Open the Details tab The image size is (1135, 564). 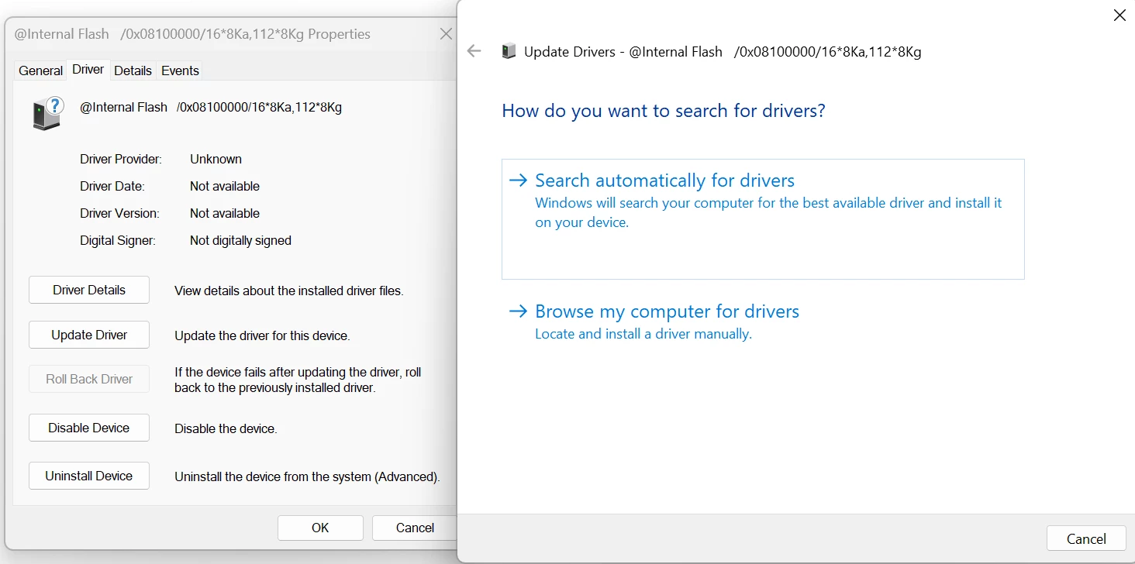[x=133, y=70]
